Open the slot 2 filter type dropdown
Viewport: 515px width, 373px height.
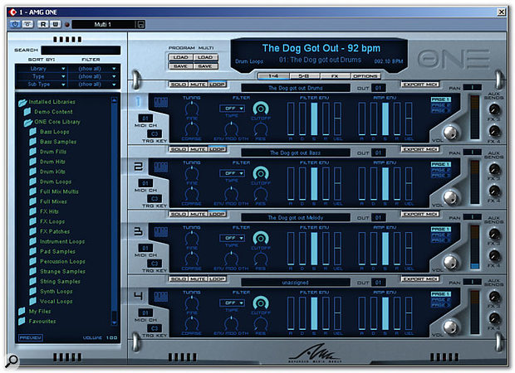[232, 173]
